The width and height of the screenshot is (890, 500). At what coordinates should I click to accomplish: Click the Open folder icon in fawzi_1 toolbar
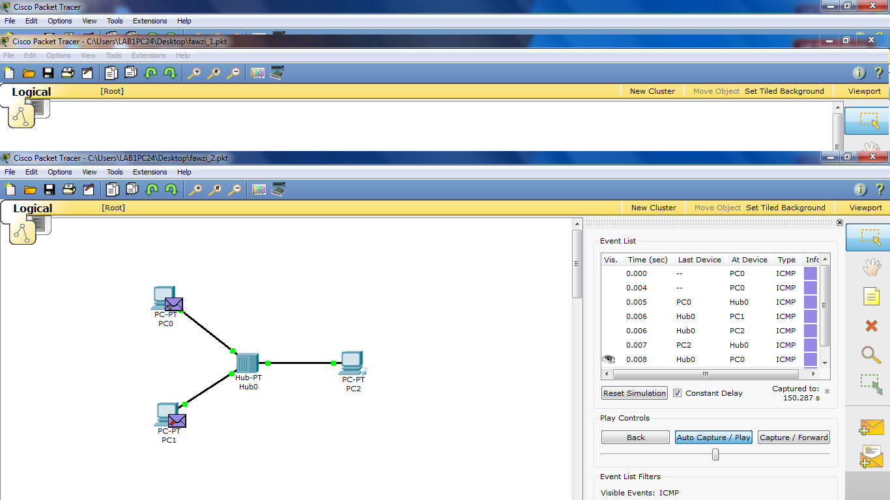coord(28,73)
